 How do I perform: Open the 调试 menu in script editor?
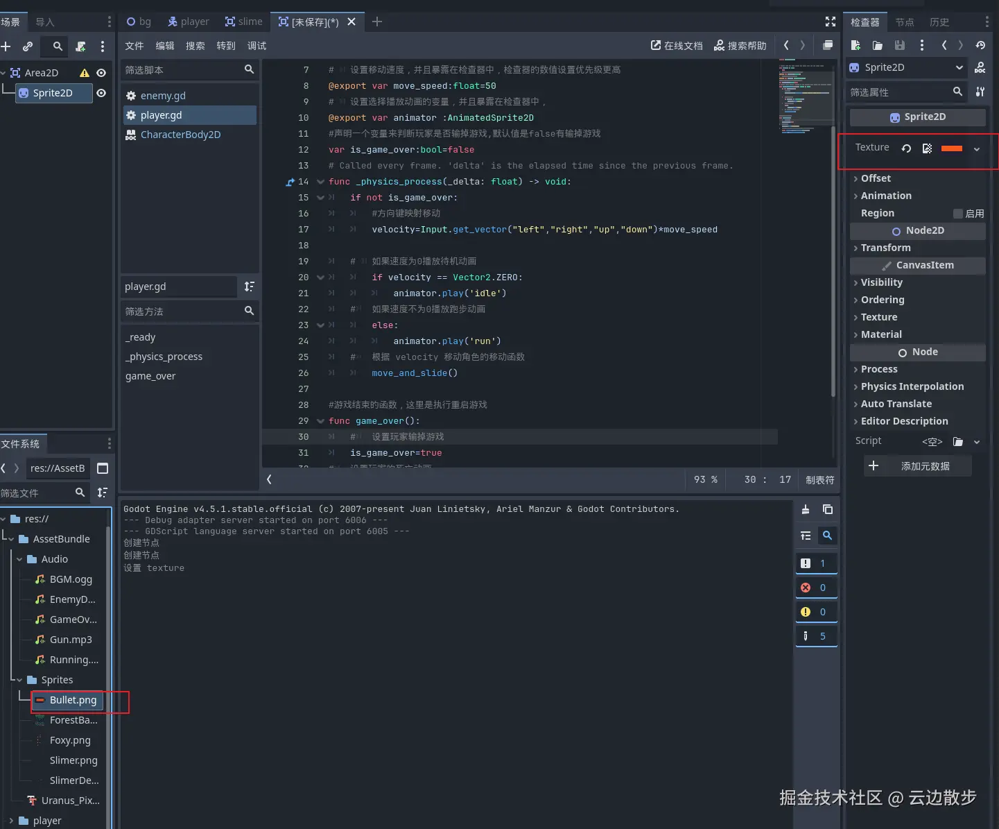[257, 46]
